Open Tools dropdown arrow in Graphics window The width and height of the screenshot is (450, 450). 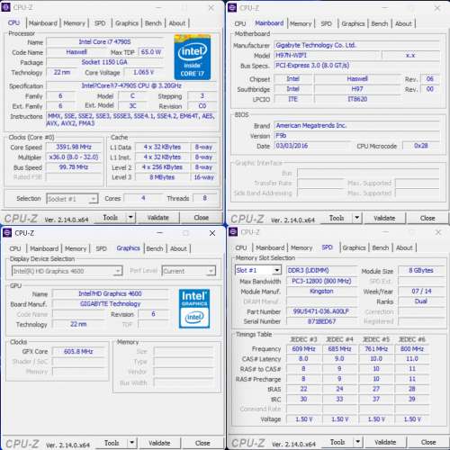click(x=132, y=443)
